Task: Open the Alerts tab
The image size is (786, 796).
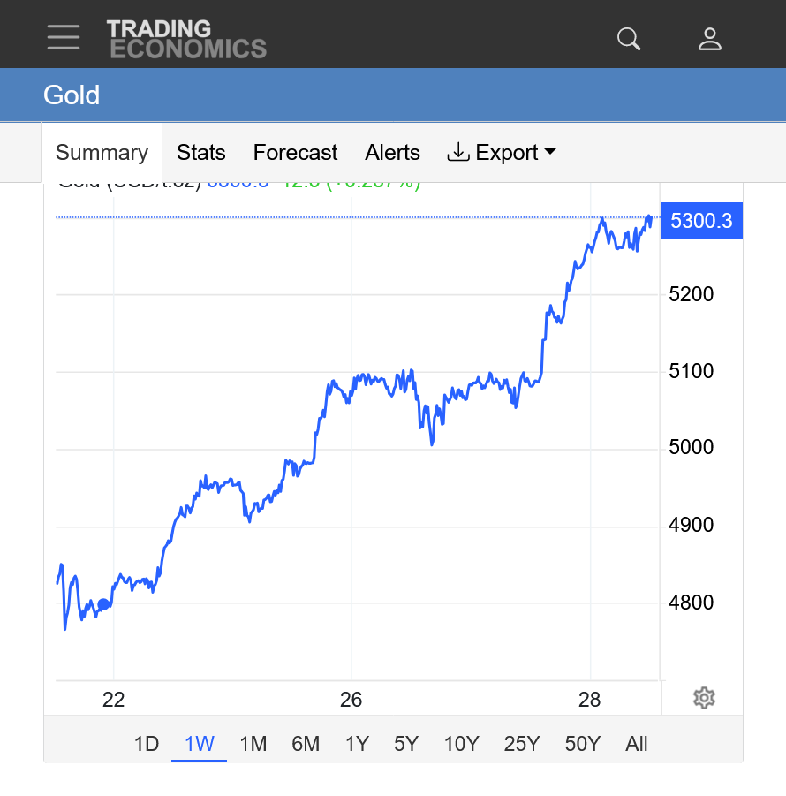Action: (x=392, y=153)
